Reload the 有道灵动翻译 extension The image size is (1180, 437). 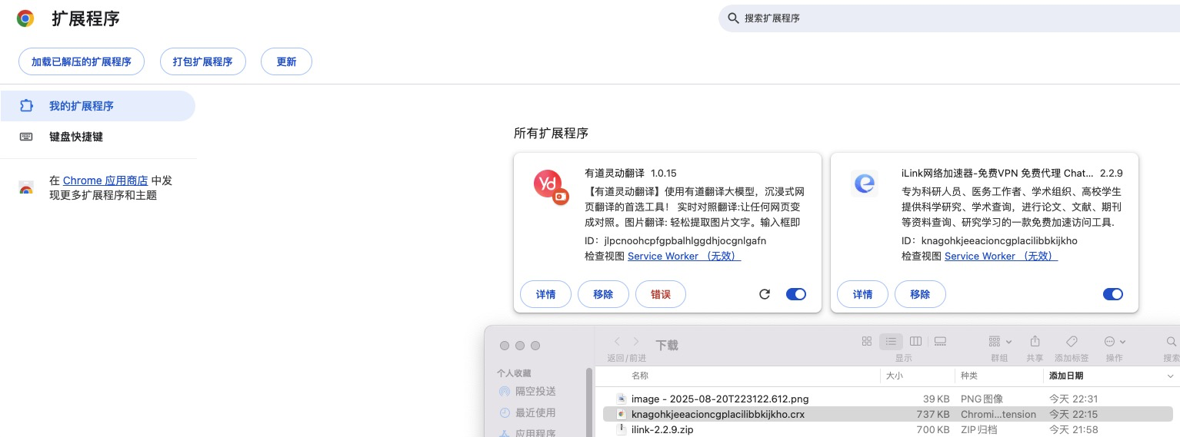pos(764,294)
